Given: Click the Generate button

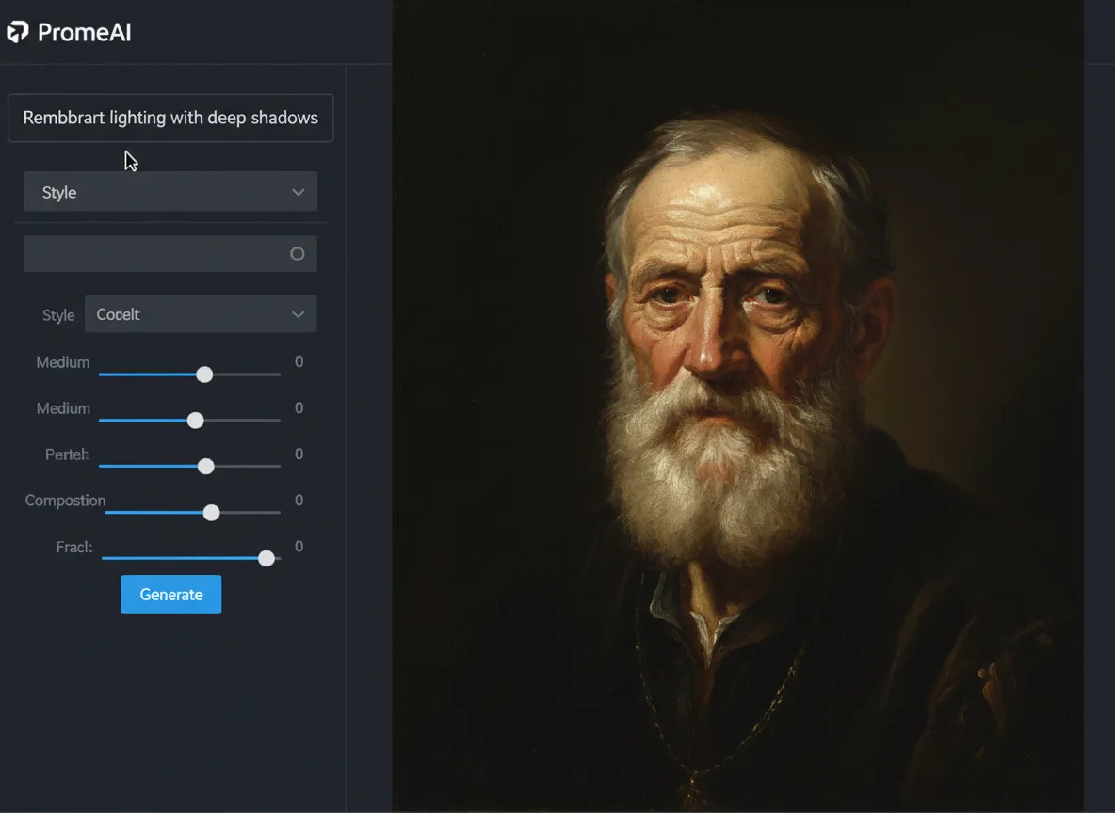Looking at the screenshot, I should (x=171, y=594).
